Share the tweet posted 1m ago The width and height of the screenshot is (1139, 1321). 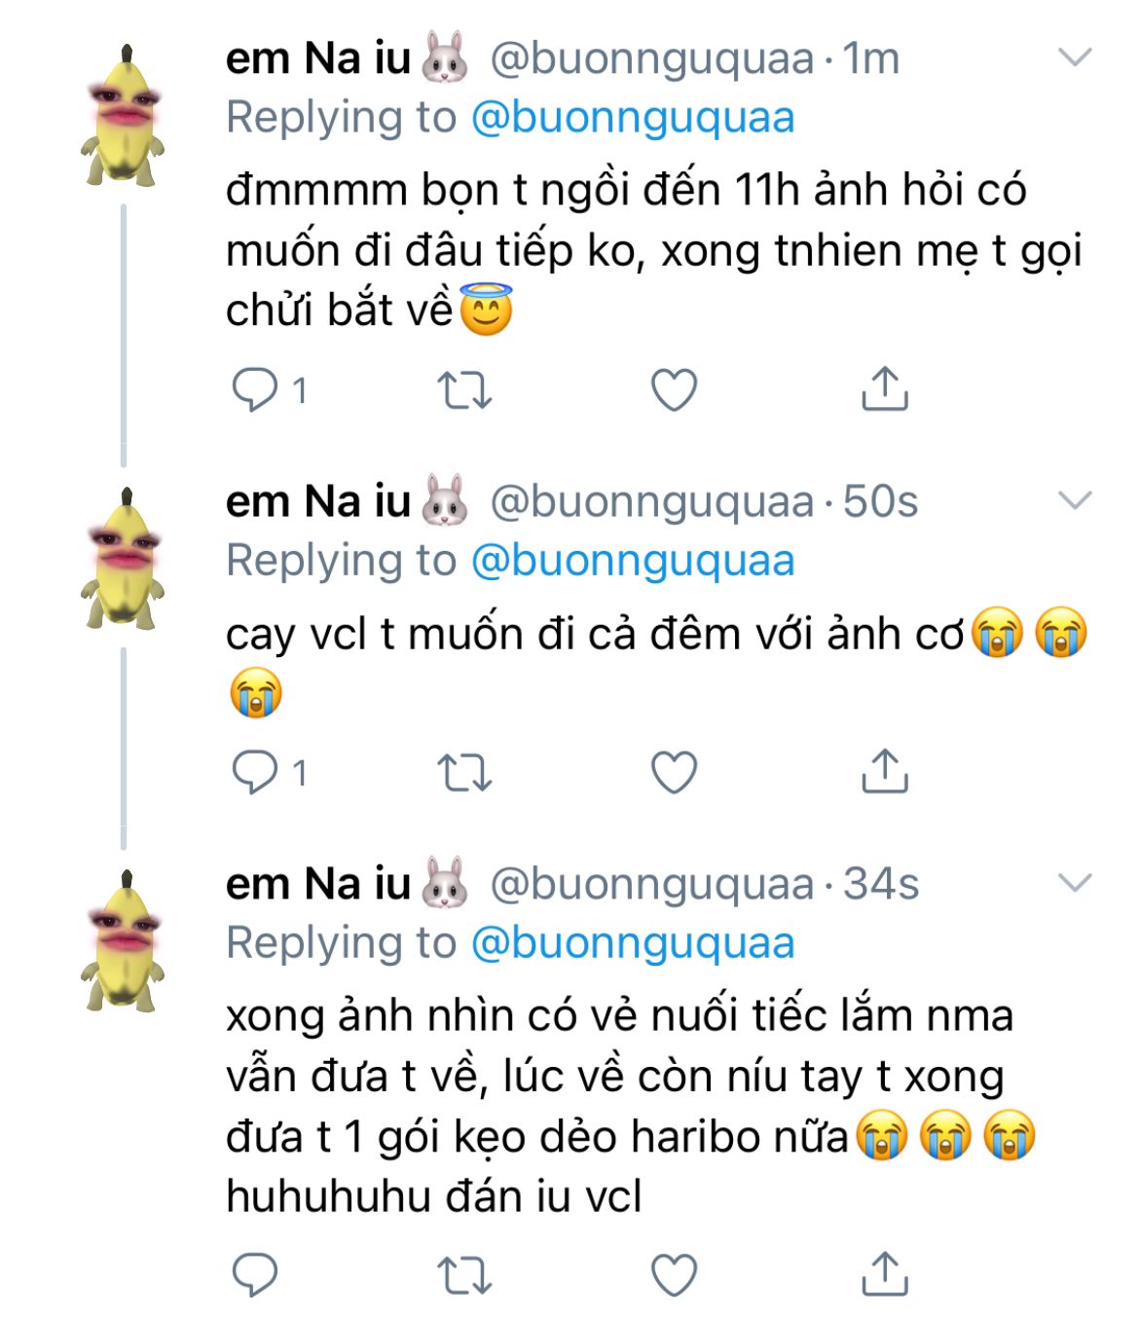pyautogui.click(x=884, y=389)
